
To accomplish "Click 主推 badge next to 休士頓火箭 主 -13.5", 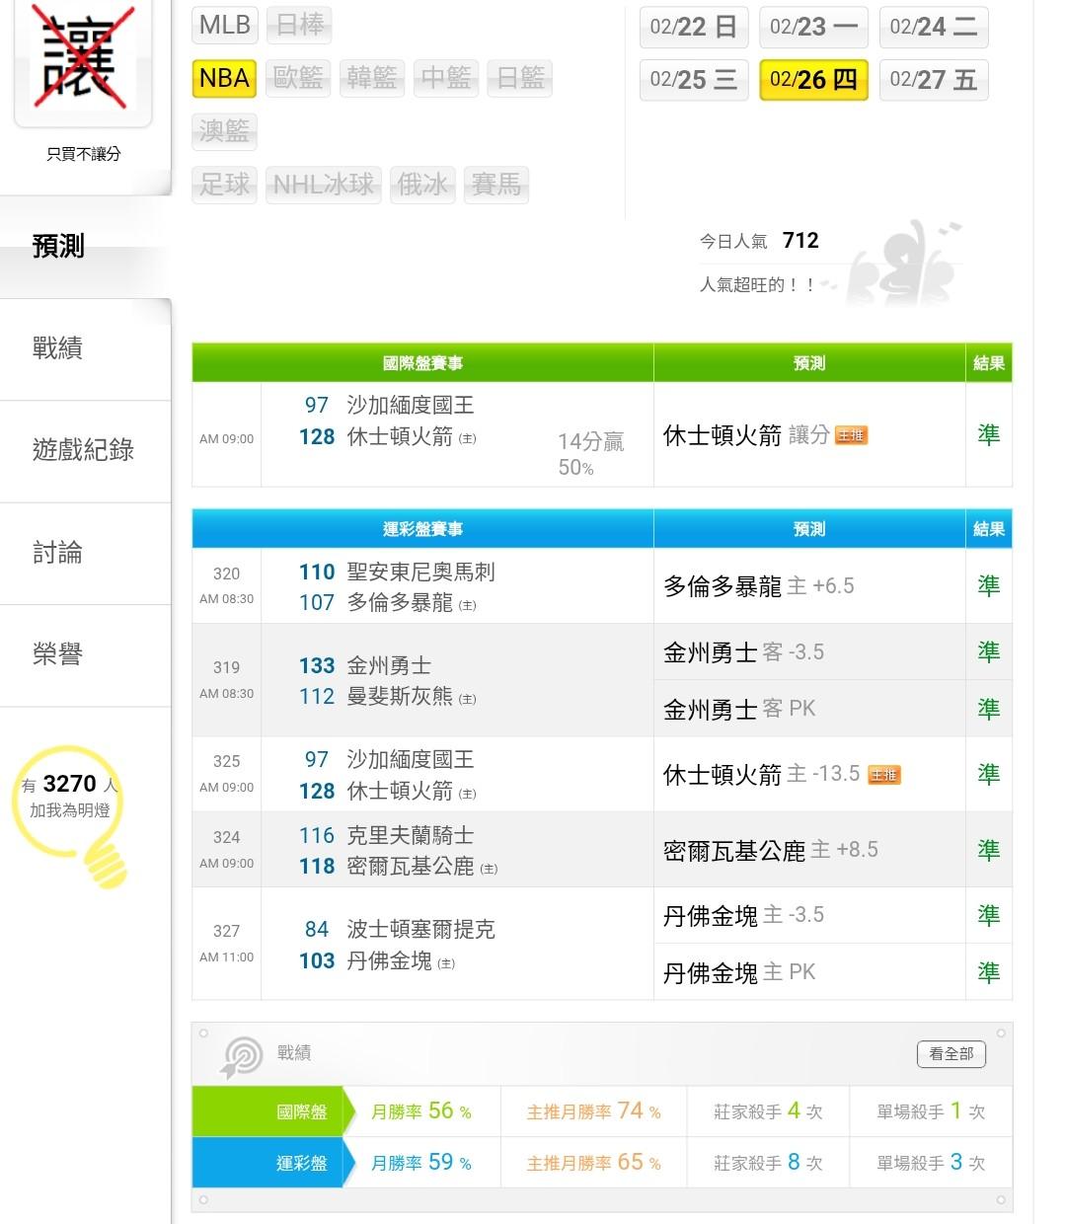I will pyautogui.click(x=884, y=775).
